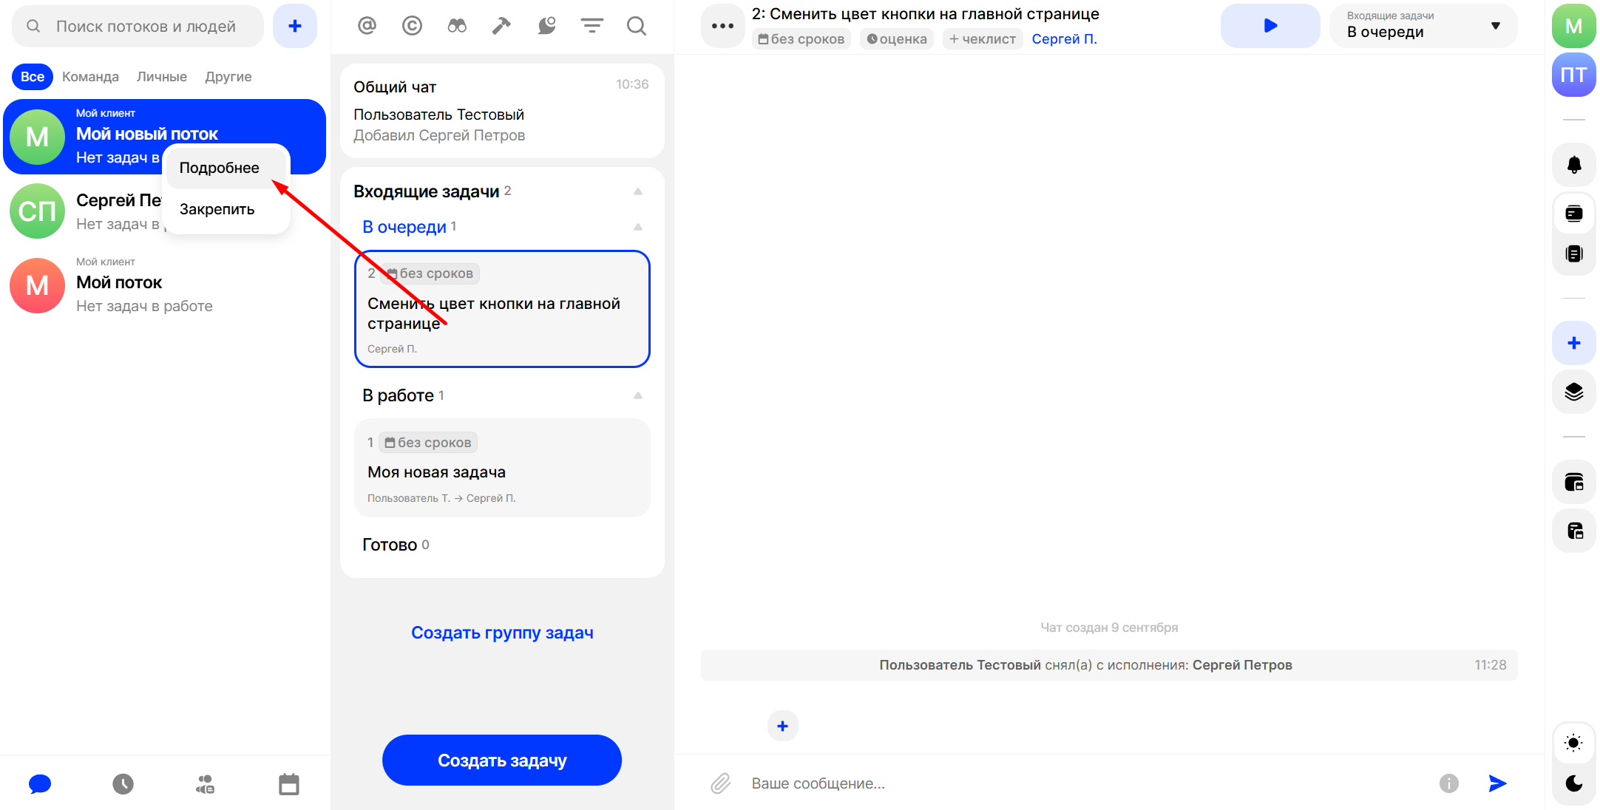Click 'Создать группу задач' link
1600x810 pixels.
502,633
